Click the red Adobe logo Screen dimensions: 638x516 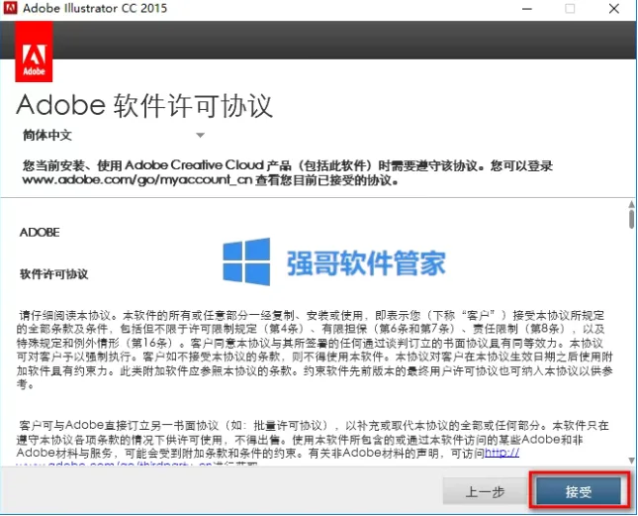tap(34, 52)
